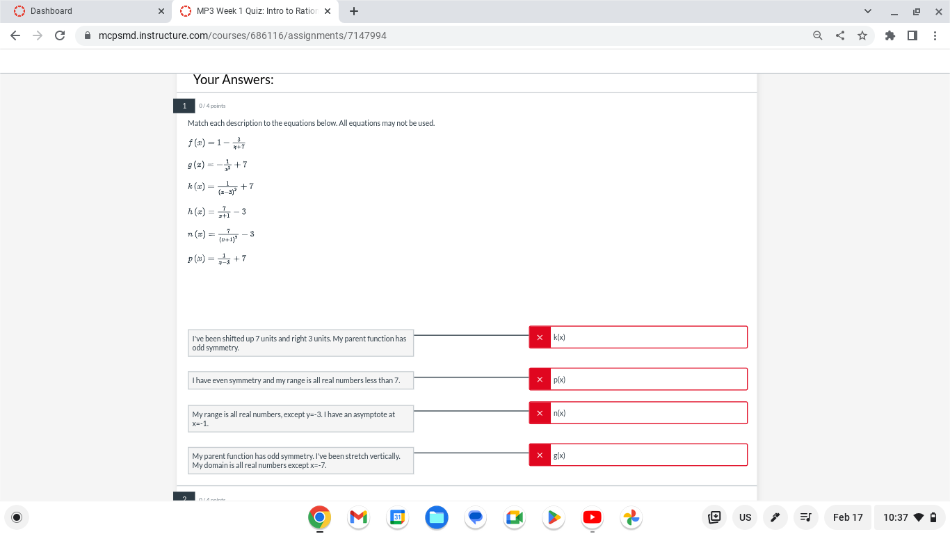Open Google Meet from the shelf
Image resolution: width=950 pixels, height=534 pixels.
click(514, 517)
